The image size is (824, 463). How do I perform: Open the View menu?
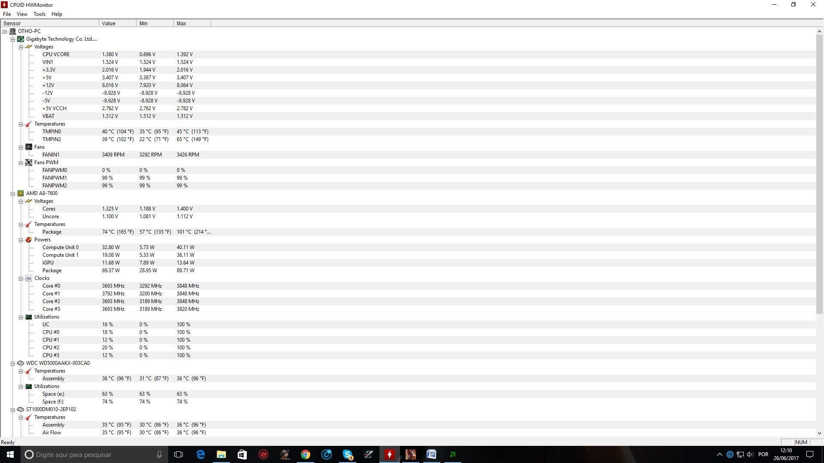[22, 14]
